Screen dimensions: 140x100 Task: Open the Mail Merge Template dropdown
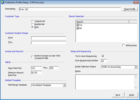tap(64, 85)
